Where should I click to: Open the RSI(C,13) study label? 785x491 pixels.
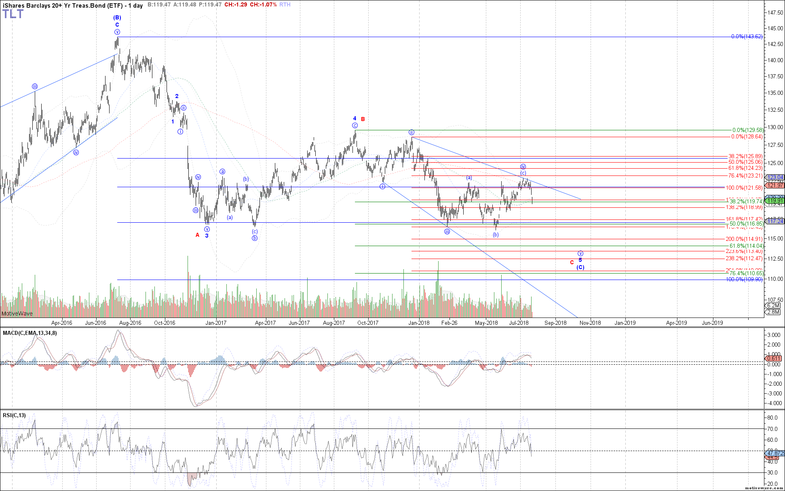(x=14, y=416)
